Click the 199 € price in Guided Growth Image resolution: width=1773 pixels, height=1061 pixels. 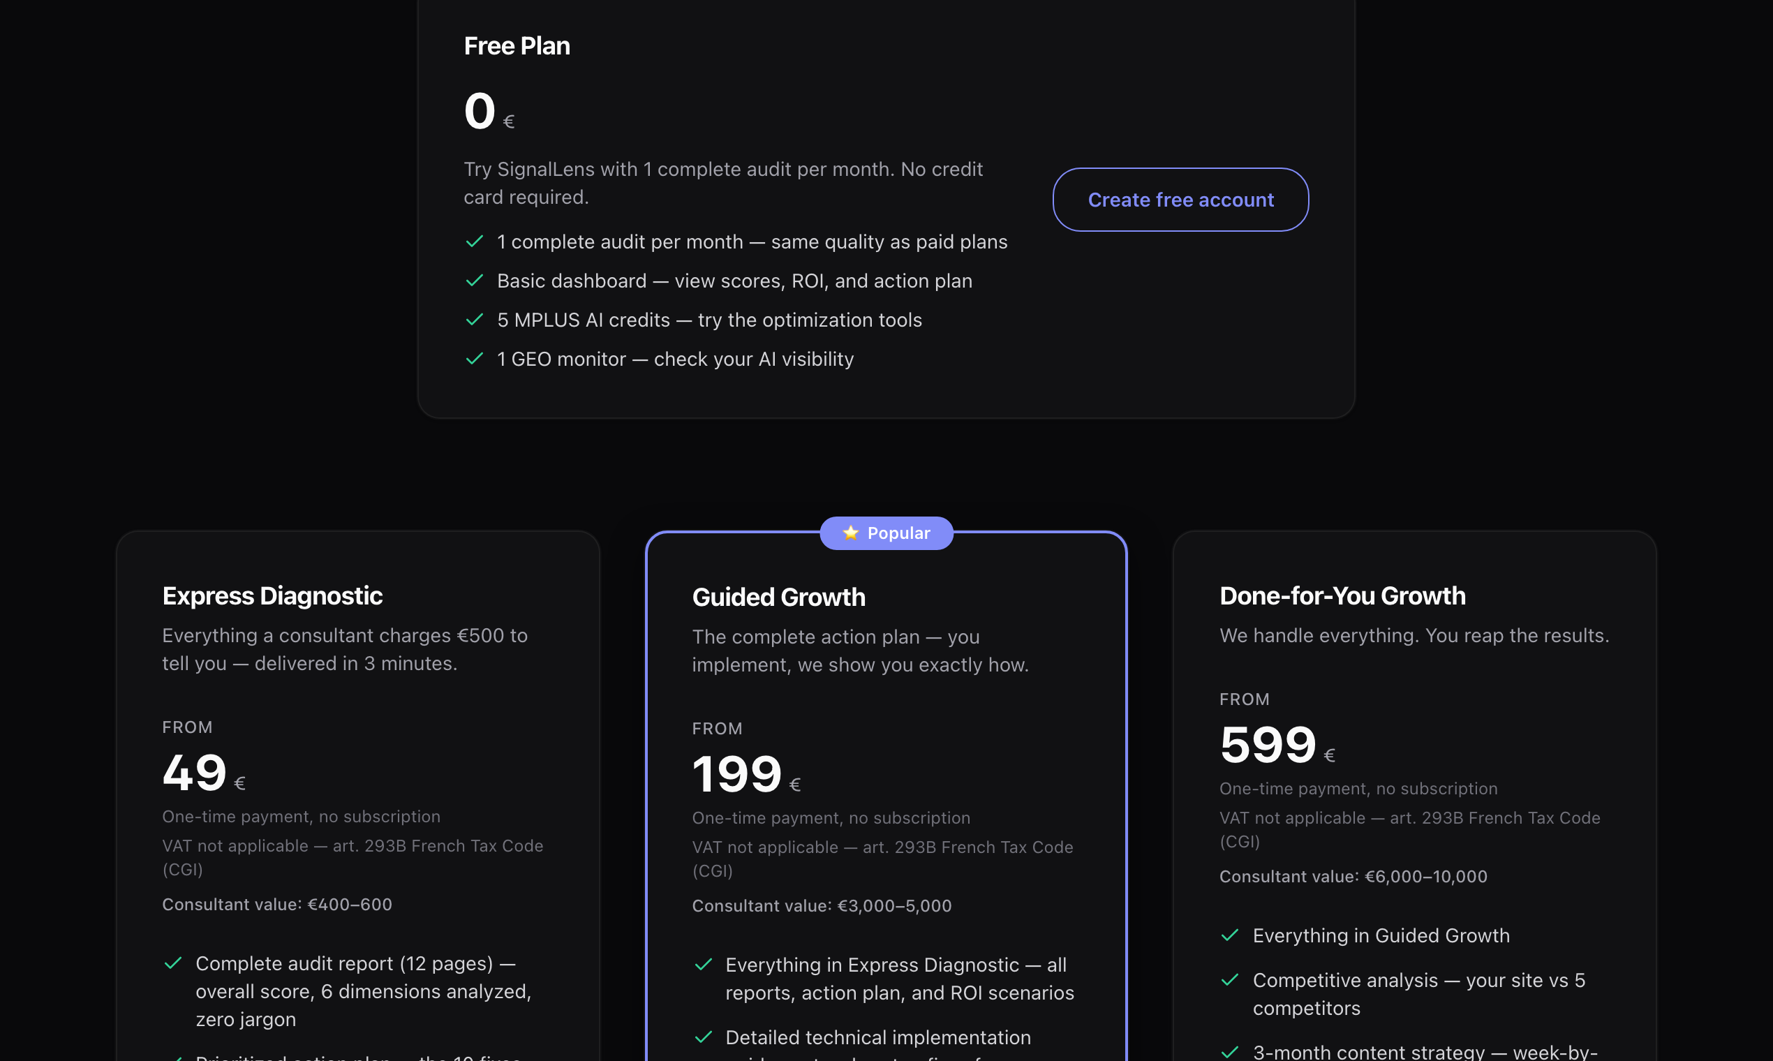pyautogui.click(x=745, y=775)
